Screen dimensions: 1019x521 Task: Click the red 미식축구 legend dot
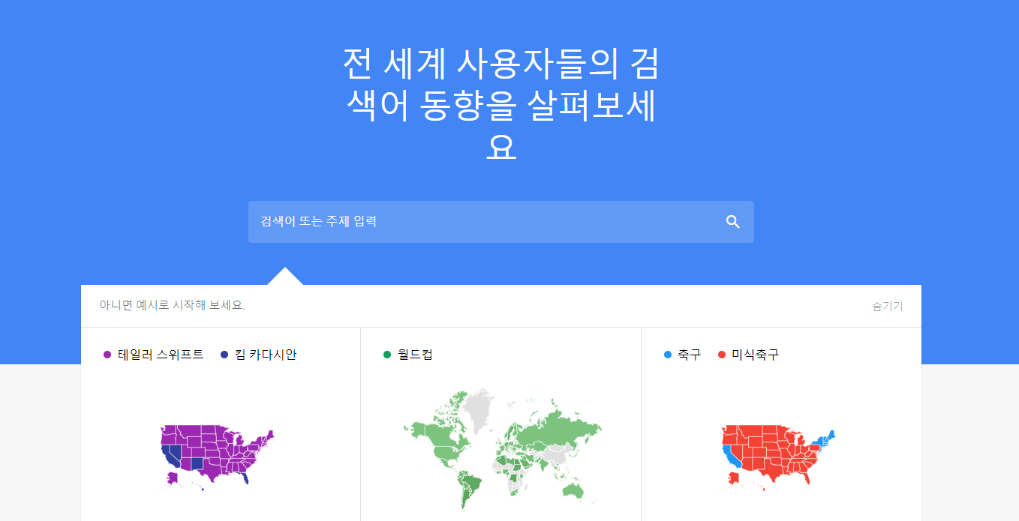click(x=723, y=355)
